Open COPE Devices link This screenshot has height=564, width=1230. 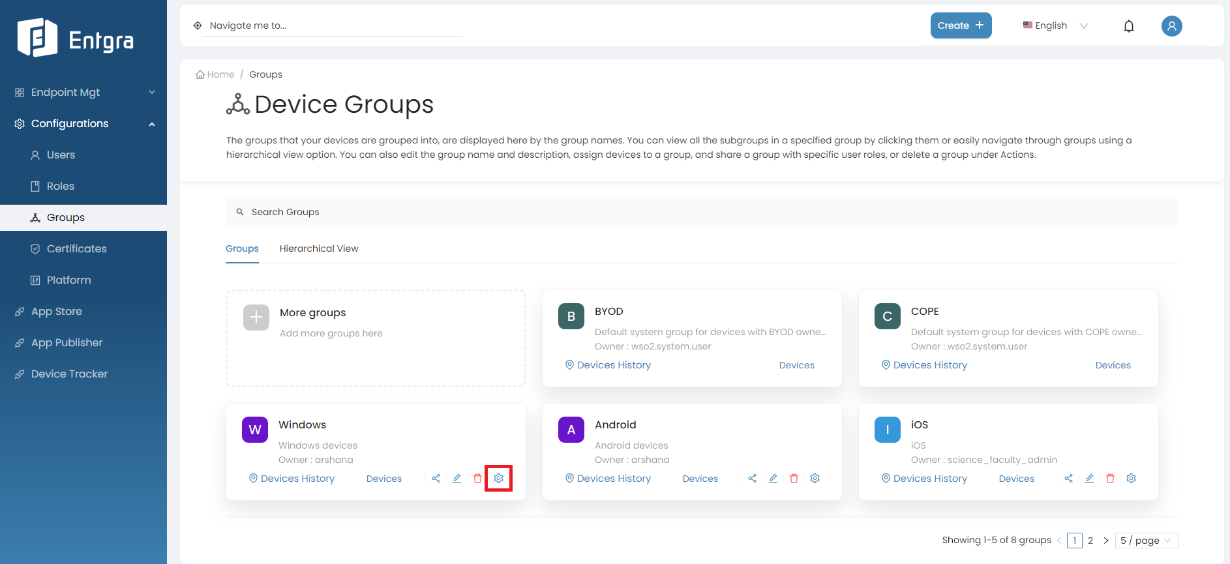point(1113,365)
